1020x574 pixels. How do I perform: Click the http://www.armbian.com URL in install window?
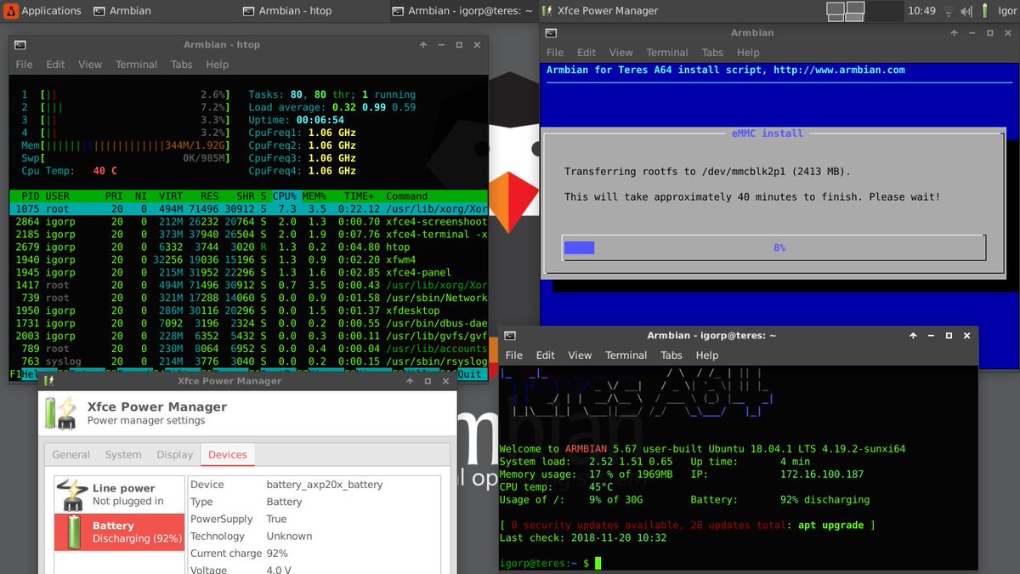pyautogui.click(x=839, y=71)
